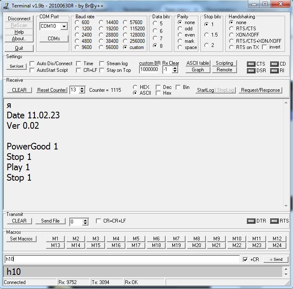Click the CD indicator LED
This screenshot has height=289, width=293.
tap(274, 64)
